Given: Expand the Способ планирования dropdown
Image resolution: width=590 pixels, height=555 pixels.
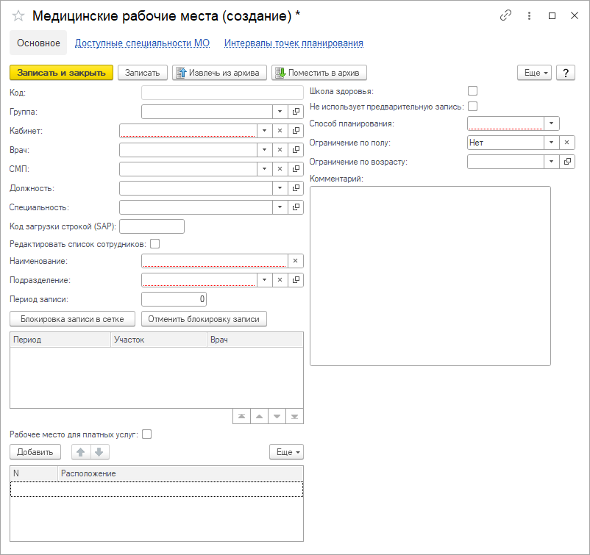Looking at the screenshot, I should click(552, 123).
